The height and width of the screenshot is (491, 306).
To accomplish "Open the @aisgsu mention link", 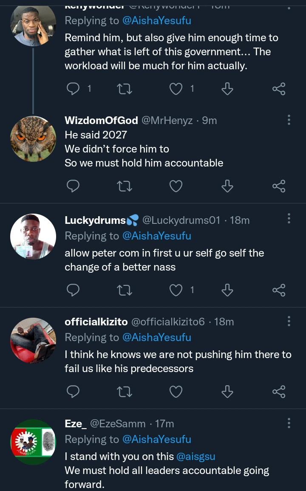I will pyautogui.click(x=196, y=457).
